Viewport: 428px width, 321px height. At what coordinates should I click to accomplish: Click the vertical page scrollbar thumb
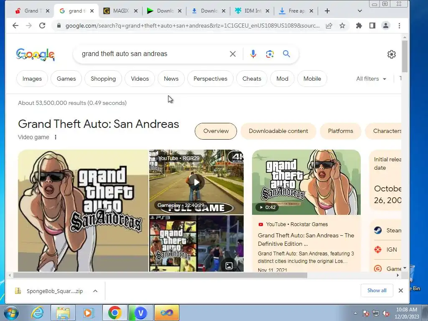click(x=405, y=56)
